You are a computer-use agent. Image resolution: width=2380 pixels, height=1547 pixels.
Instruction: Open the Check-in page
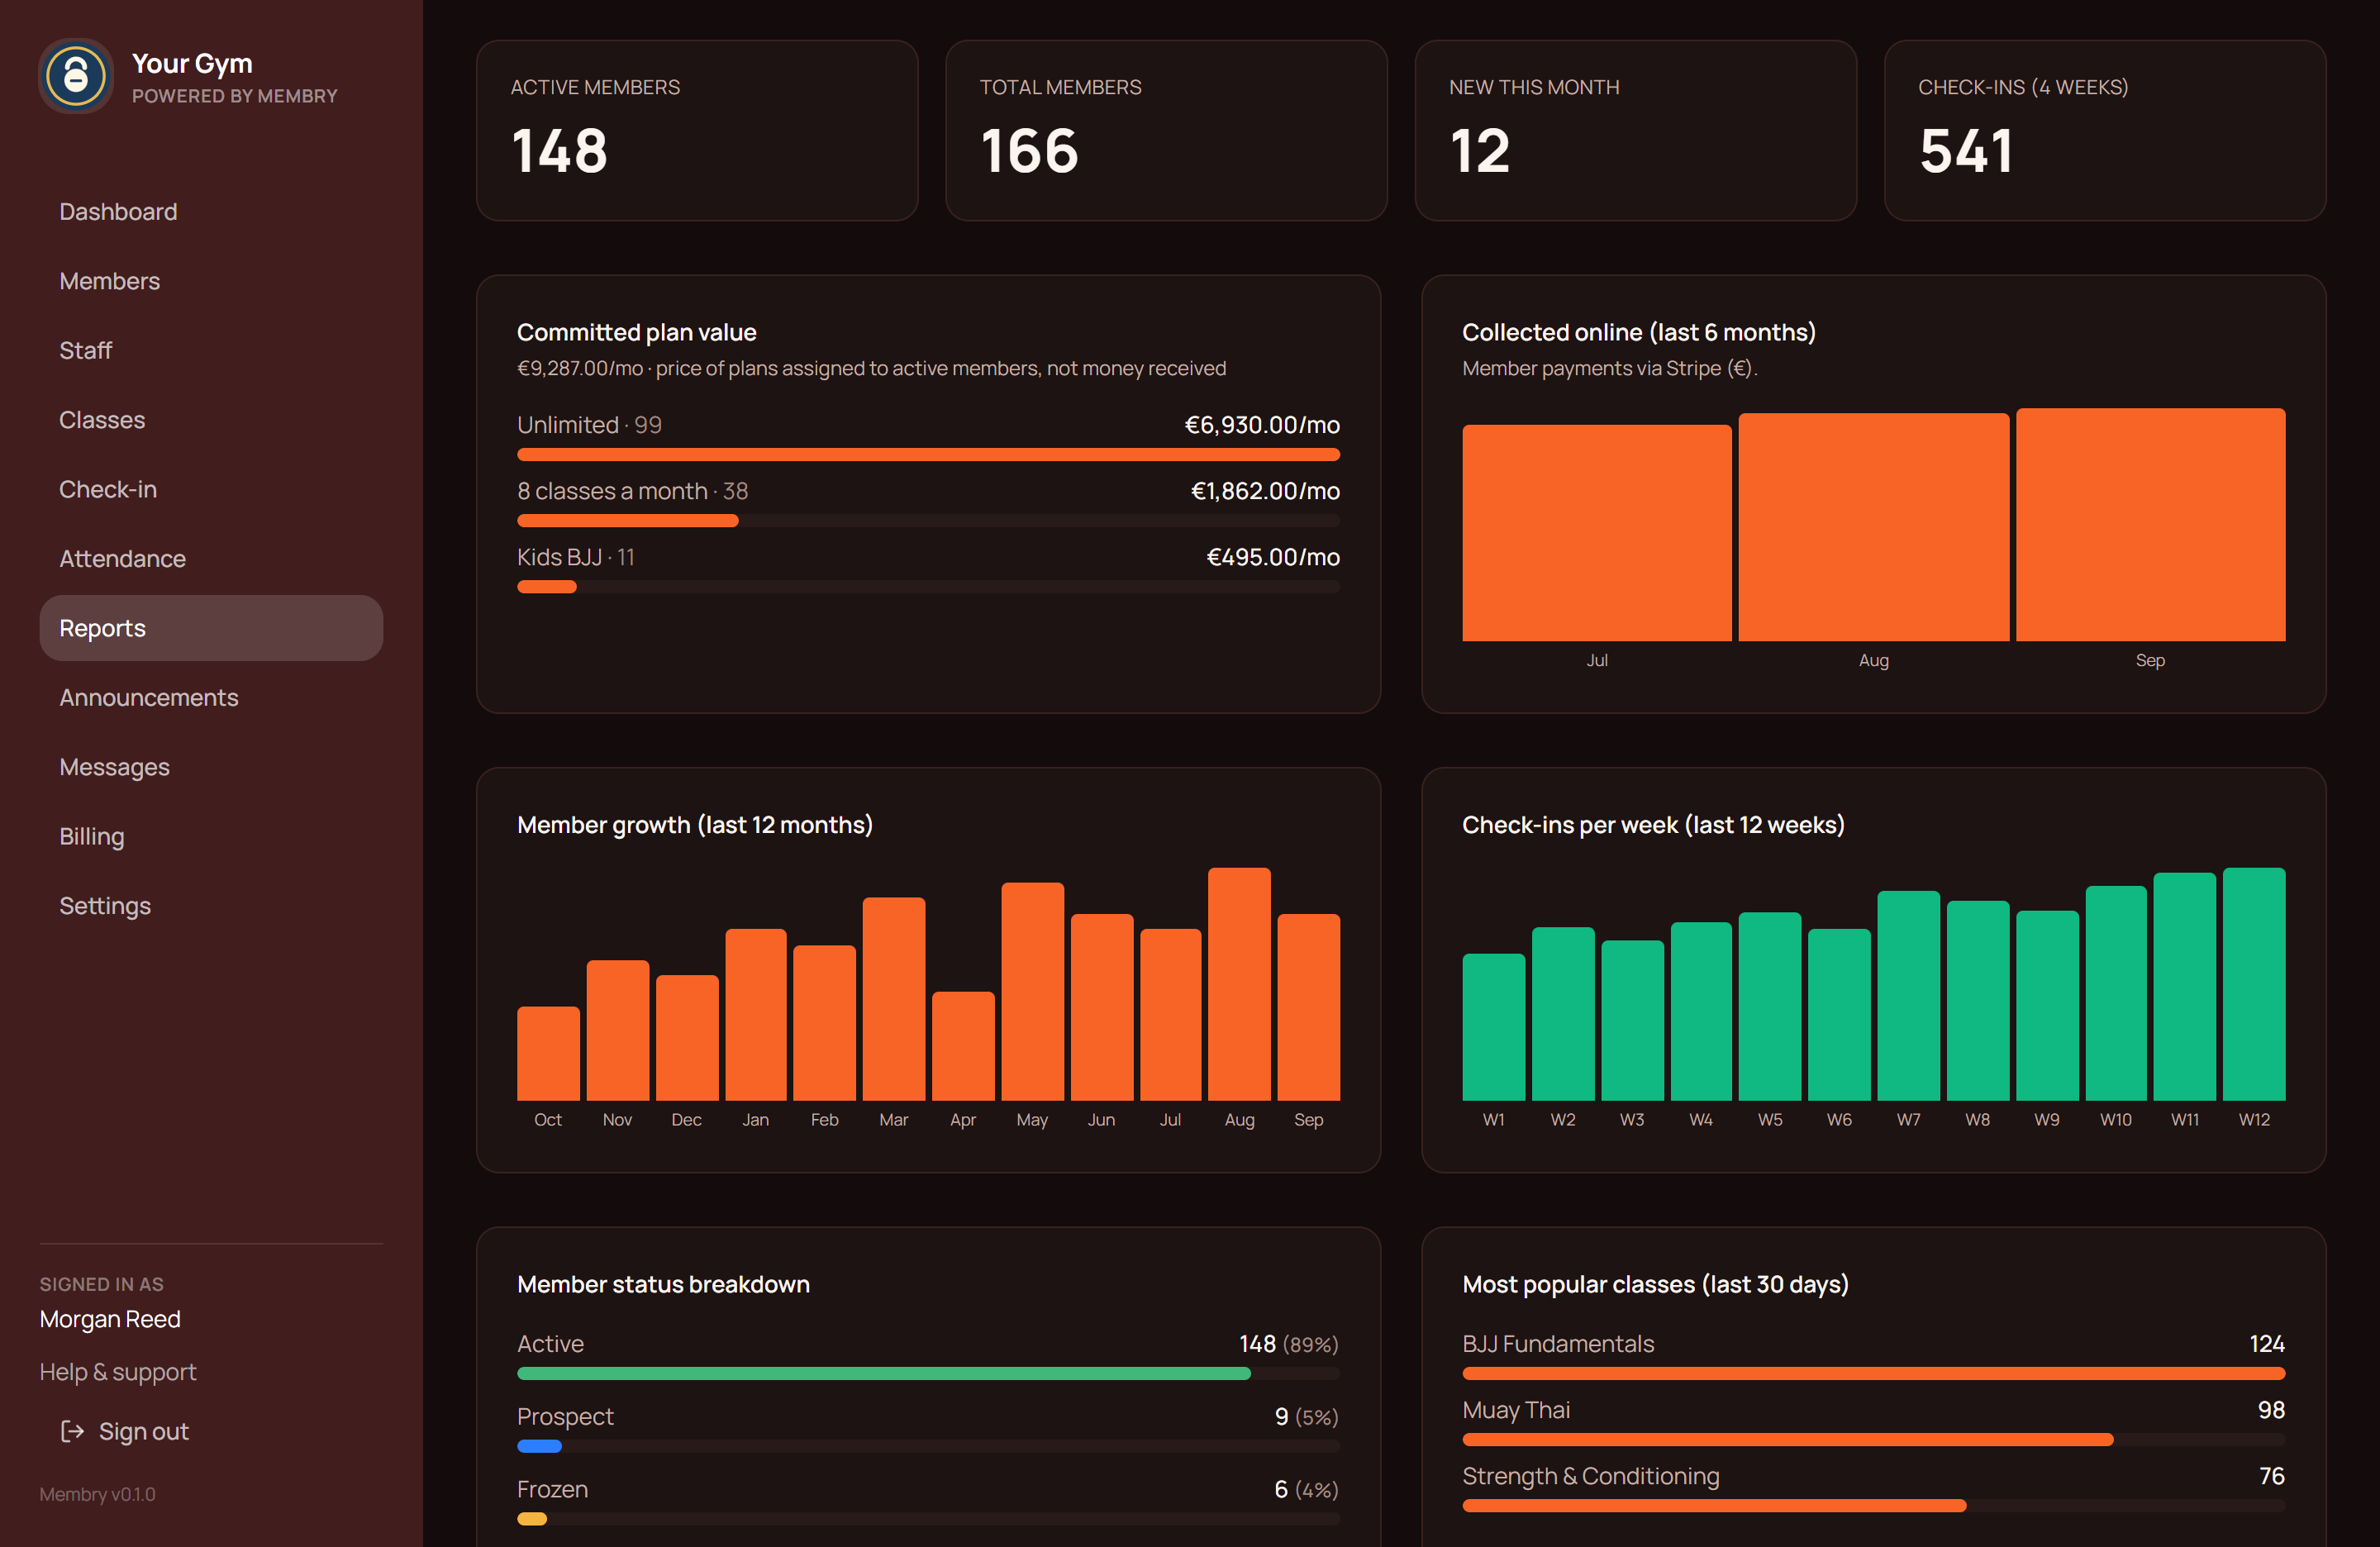(x=211, y=489)
